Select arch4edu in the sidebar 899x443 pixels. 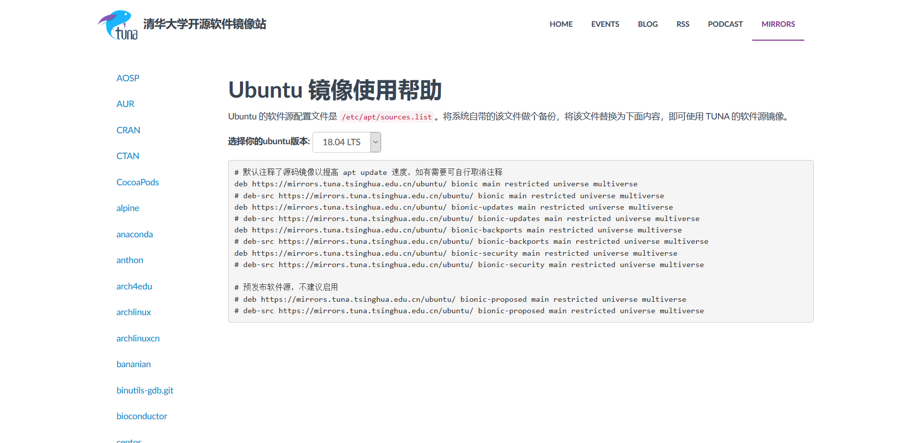tap(134, 286)
